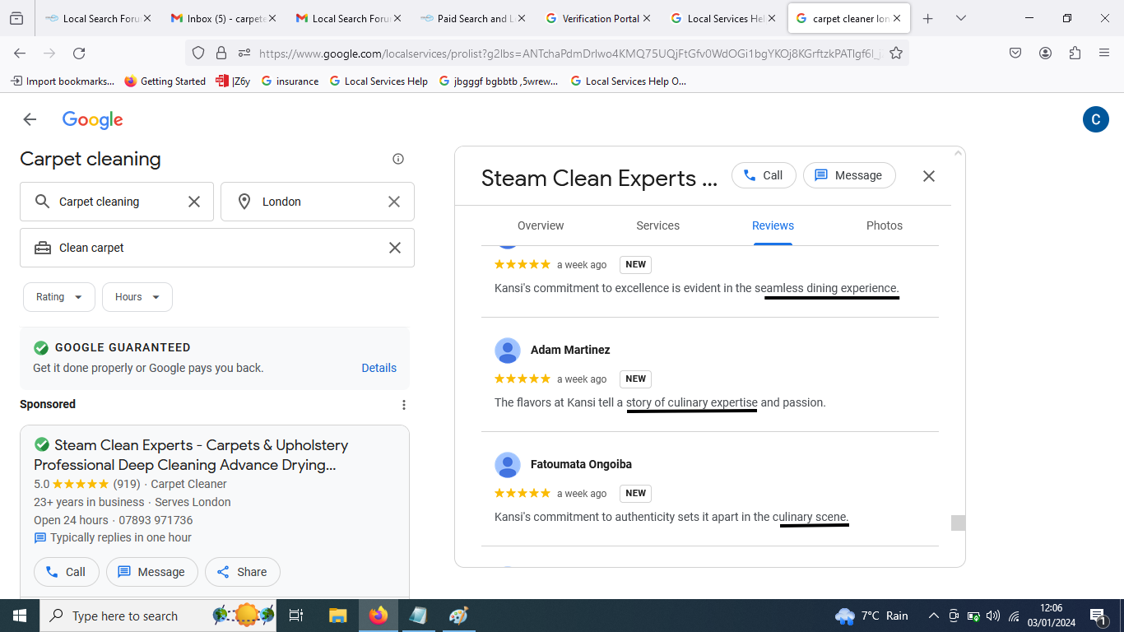The height and width of the screenshot is (632, 1124).
Task: Click Message on the Steam Clean Experts listing card
Action: 151,572
